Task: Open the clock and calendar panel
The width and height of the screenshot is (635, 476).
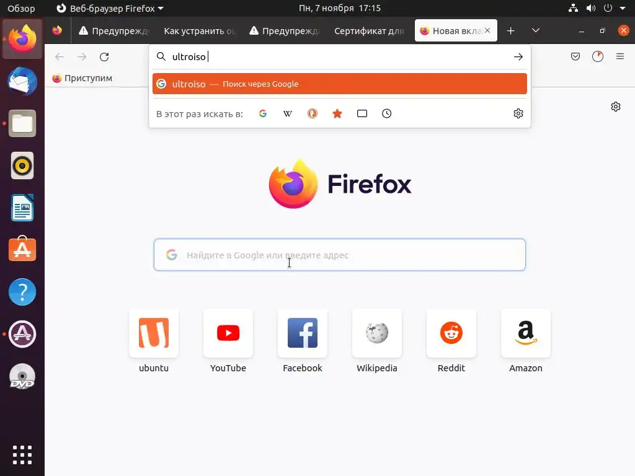Action: click(x=339, y=8)
